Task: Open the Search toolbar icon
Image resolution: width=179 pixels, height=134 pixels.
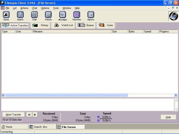Action: [20, 16]
